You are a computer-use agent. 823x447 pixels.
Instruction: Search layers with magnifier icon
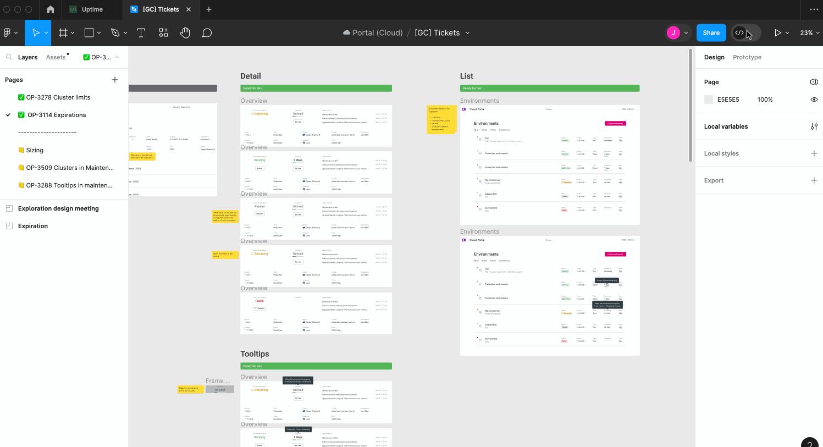pos(9,57)
